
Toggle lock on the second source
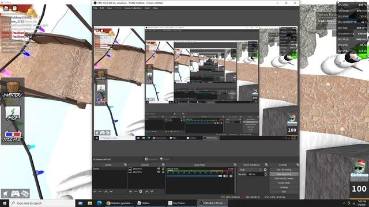(163, 172)
